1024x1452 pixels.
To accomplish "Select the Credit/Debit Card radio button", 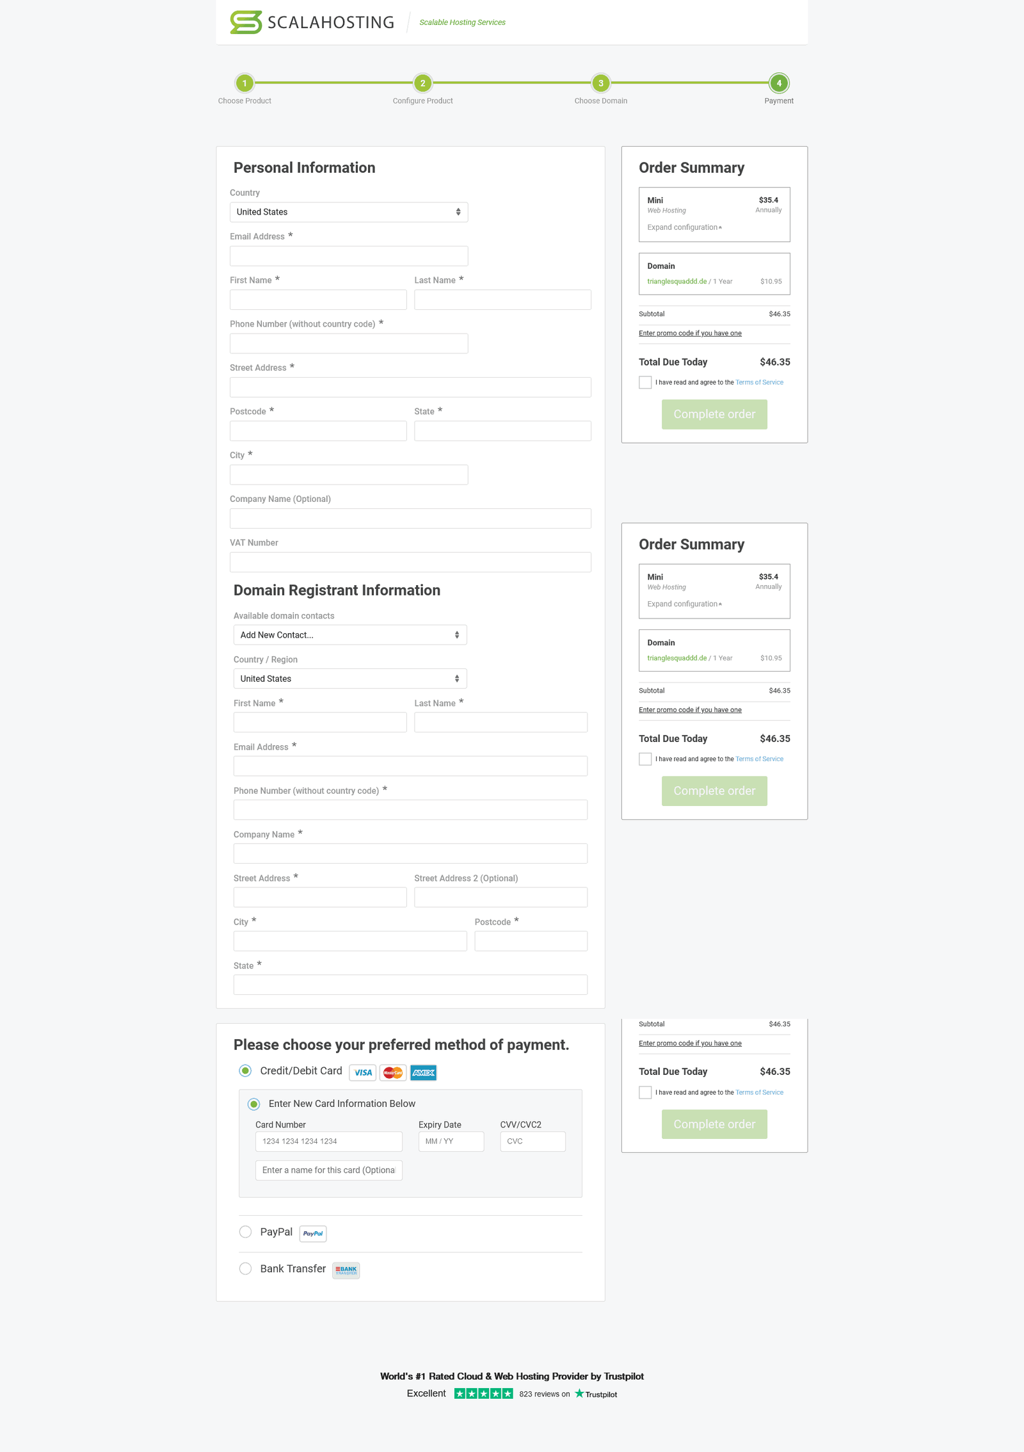I will [x=245, y=1070].
